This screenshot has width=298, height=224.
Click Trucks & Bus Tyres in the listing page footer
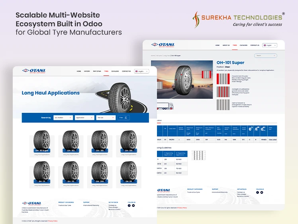pos(65,205)
